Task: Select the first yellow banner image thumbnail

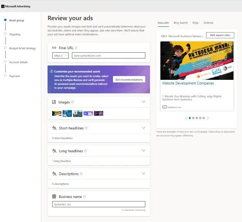Action: coord(57,114)
